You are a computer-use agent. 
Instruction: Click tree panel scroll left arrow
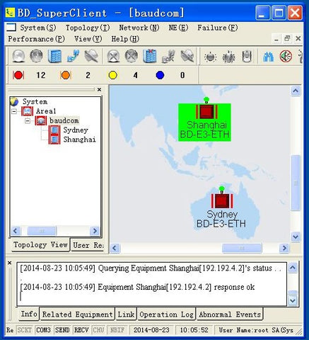pyautogui.click(x=16, y=231)
